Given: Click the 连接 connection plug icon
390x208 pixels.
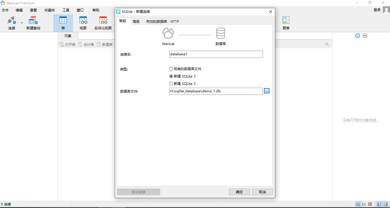Looking at the screenshot, I should click(11, 20).
